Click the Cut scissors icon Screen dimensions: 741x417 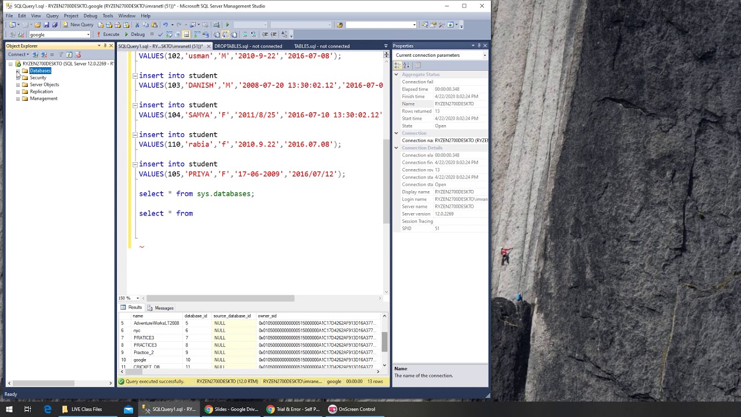point(137,25)
